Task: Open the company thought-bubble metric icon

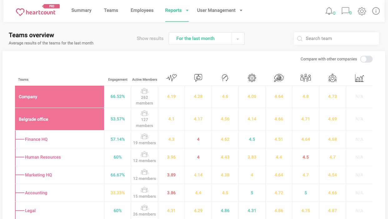Action: 279,78
